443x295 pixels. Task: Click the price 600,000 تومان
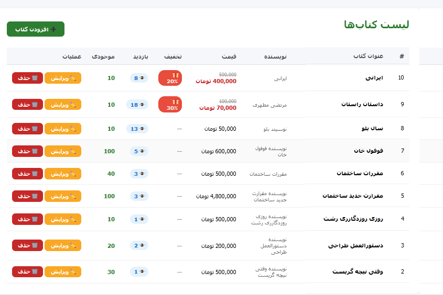point(219,151)
